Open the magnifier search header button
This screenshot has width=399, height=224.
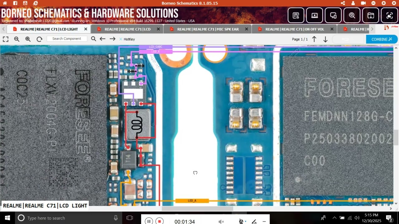352,15
